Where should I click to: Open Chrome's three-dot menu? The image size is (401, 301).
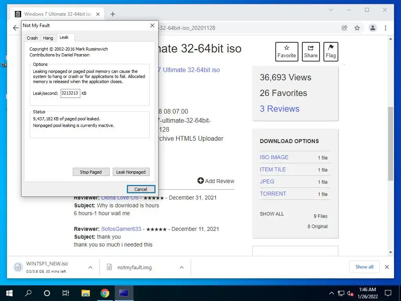click(x=385, y=28)
